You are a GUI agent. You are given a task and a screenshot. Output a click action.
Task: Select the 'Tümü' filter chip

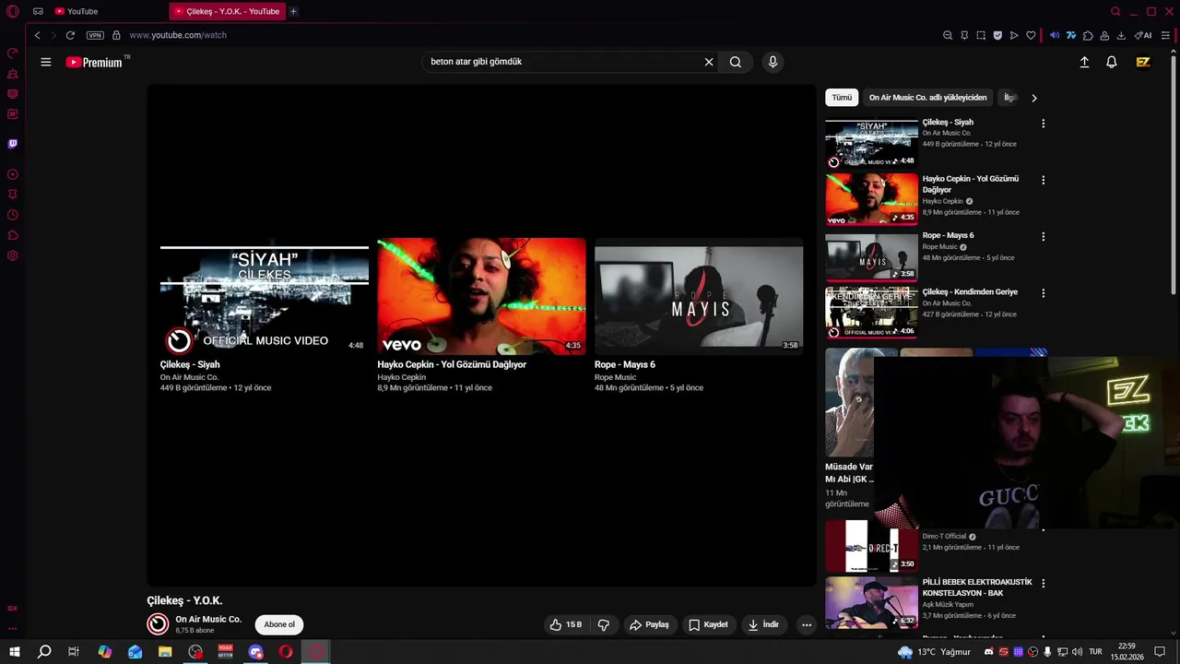(842, 97)
